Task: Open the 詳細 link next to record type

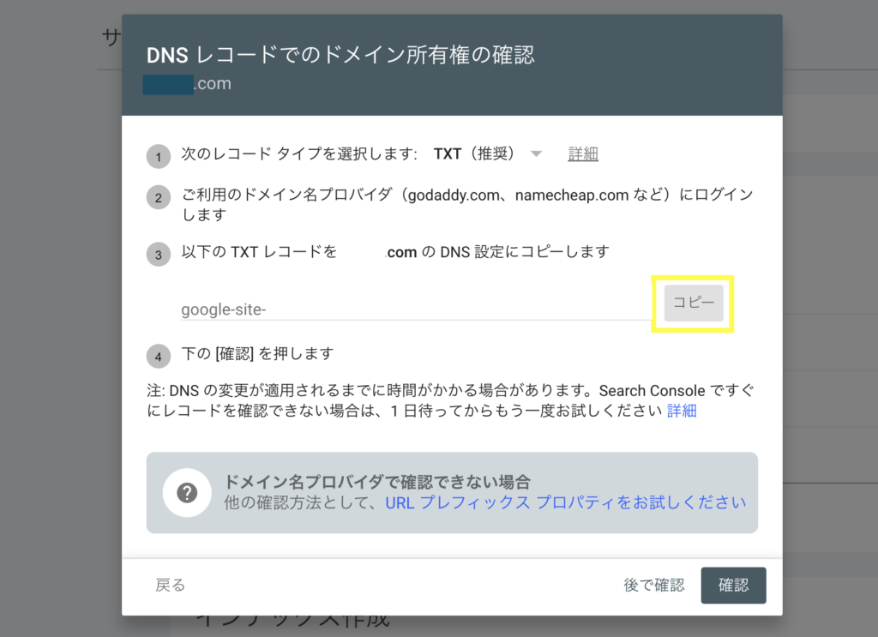Action: tap(583, 154)
